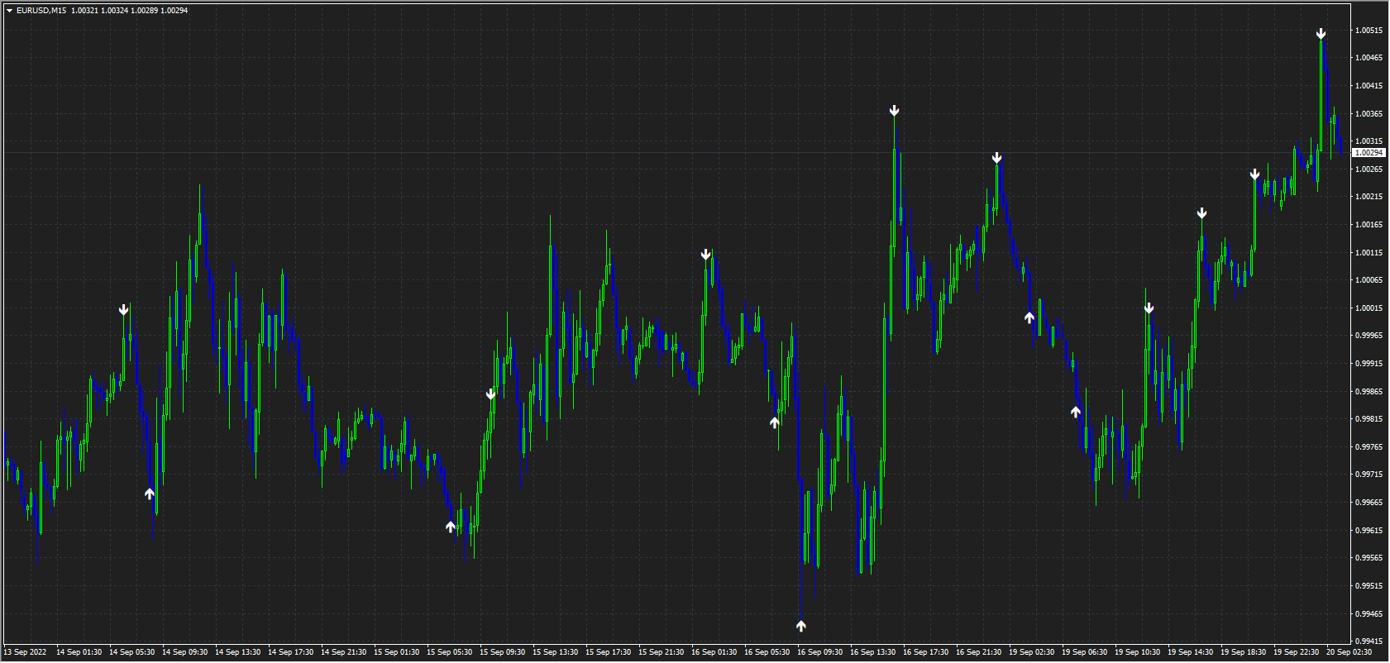Screen dimensions: 1390x663
Task: Select up arrow at the 15 Sep 05:30 low
Action: pyautogui.click(x=451, y=527)
